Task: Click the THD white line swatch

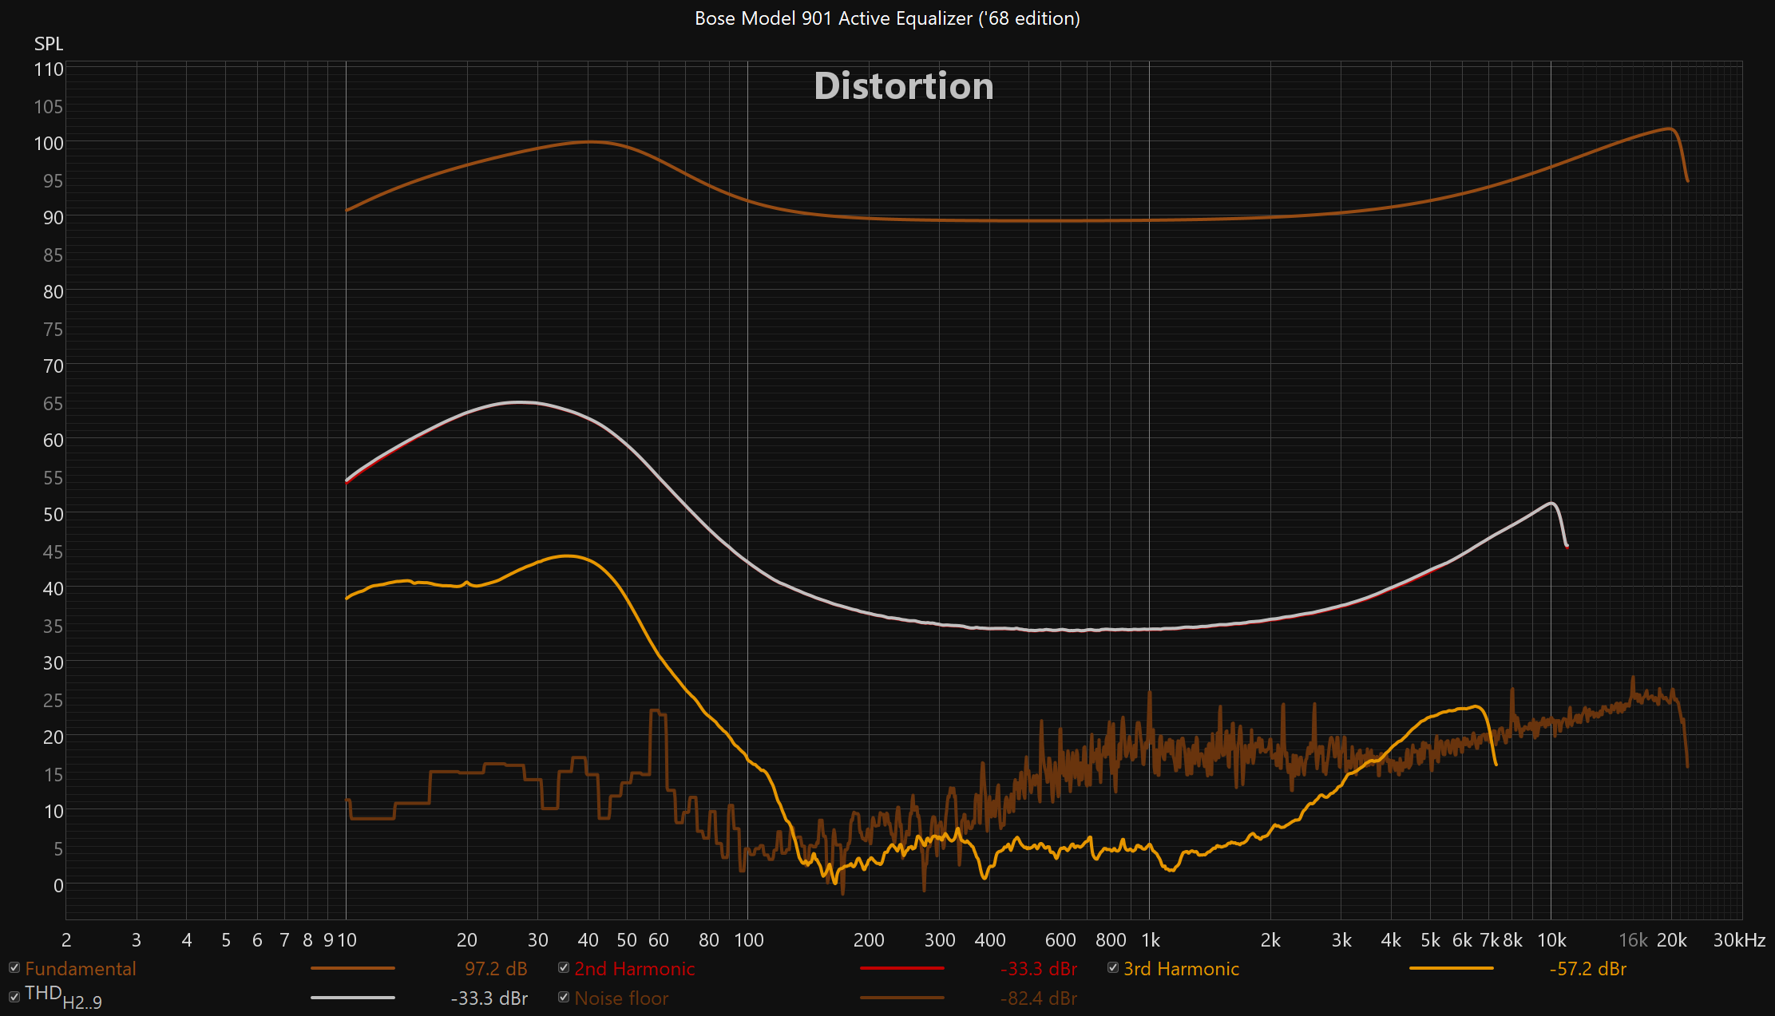Action: tap(353, 998)
